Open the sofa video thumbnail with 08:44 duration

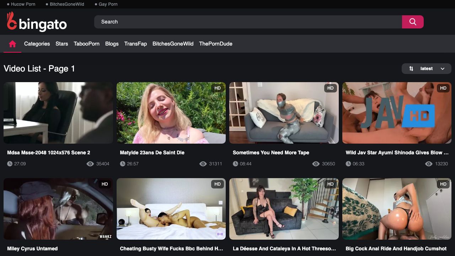(x=284, y=113)
